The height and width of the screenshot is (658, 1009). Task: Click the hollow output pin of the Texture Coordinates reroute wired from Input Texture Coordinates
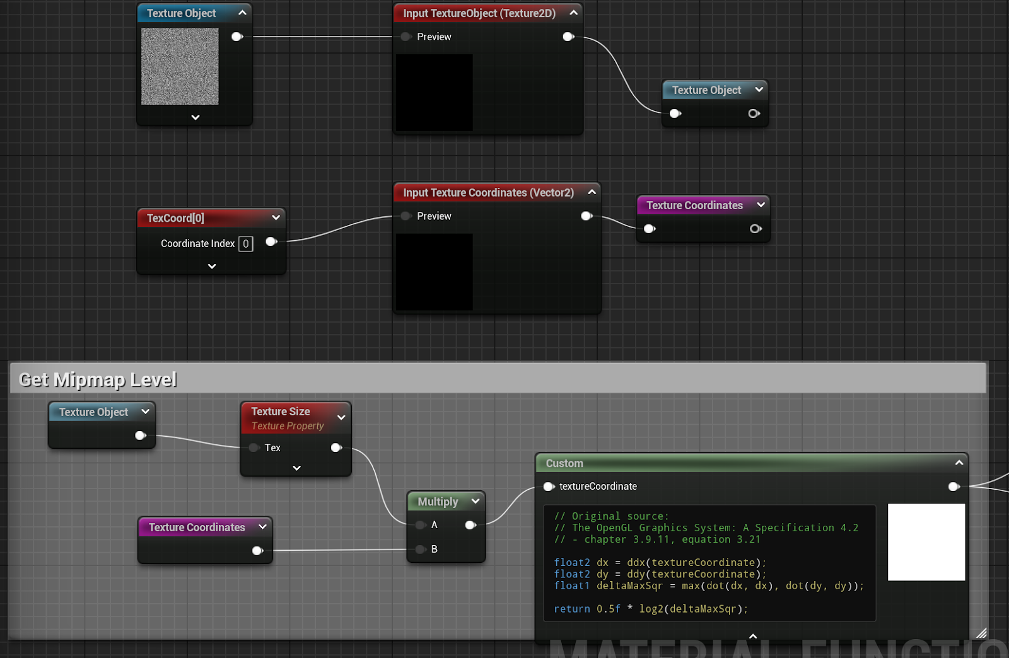coord(755,229)
